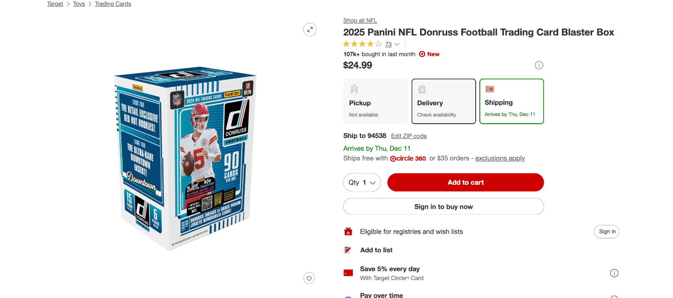
Task: Add the item to cart
Action: [x=465, y=182]
